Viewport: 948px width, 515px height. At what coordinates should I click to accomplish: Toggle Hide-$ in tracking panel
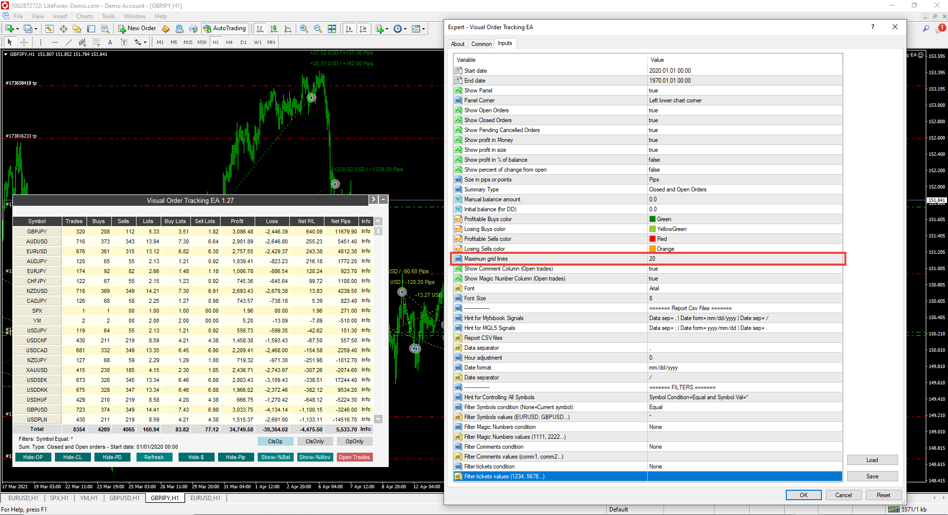click(x=196, y=457)
